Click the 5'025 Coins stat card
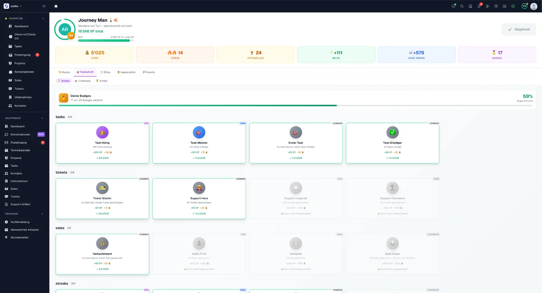Image resolution: width=542 pixels, height=293 pixels. (x=95, y=55)
